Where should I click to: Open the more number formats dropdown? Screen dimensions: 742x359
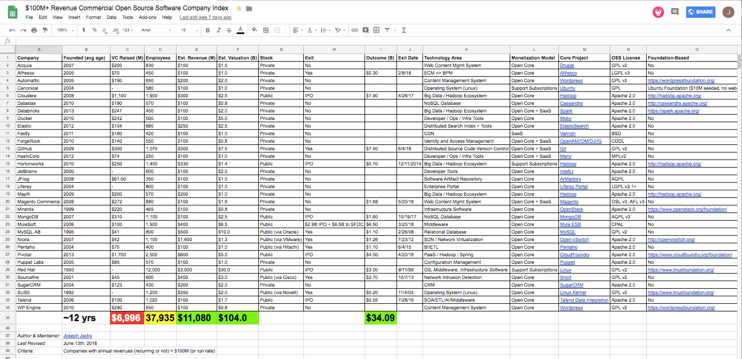128,30
